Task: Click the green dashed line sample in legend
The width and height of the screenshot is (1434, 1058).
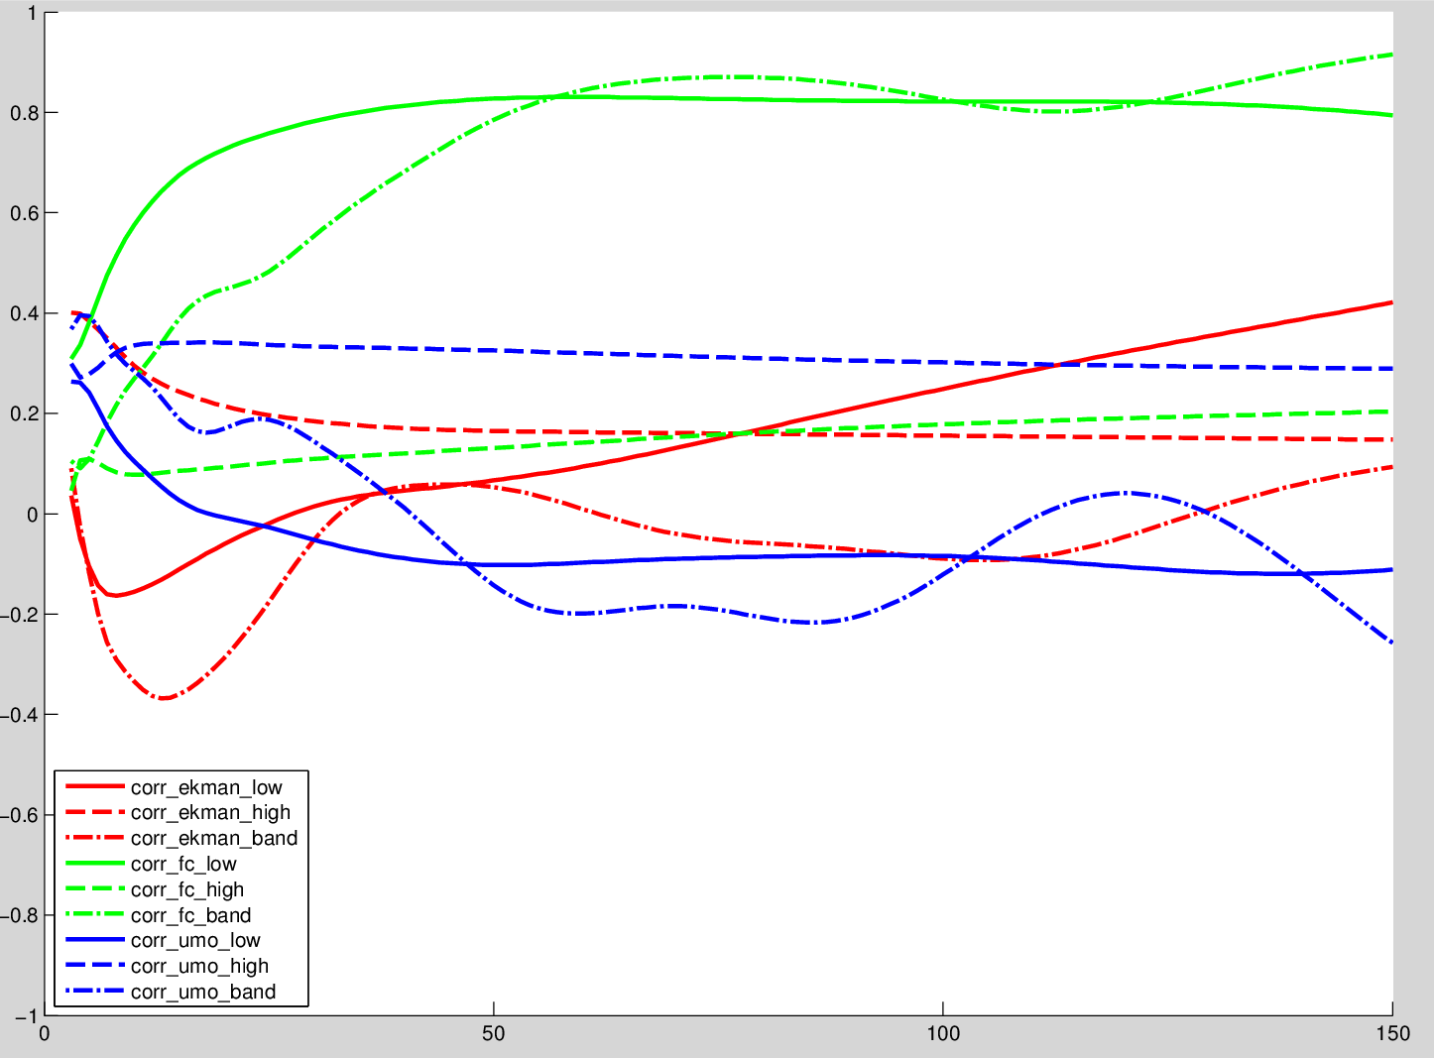Action: (x=95, y=890)
